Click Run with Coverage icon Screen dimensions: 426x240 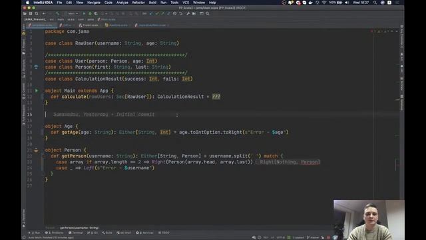pyautogui.click(x=96, y=13)
